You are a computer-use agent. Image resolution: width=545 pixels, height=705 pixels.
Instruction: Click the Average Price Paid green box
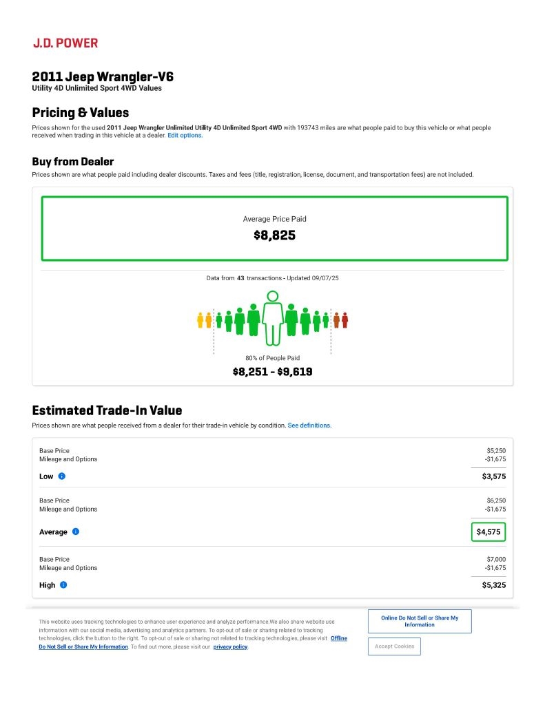274,229
